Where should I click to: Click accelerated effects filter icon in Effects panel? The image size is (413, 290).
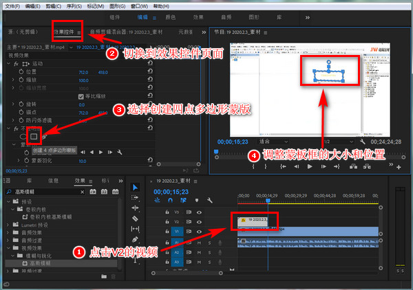click(x=93, y=192)
